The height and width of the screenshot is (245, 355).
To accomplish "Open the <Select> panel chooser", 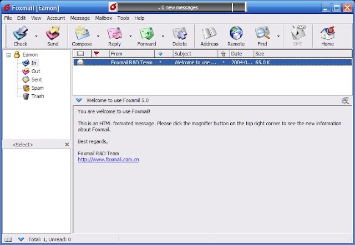I will pos(23,145).
